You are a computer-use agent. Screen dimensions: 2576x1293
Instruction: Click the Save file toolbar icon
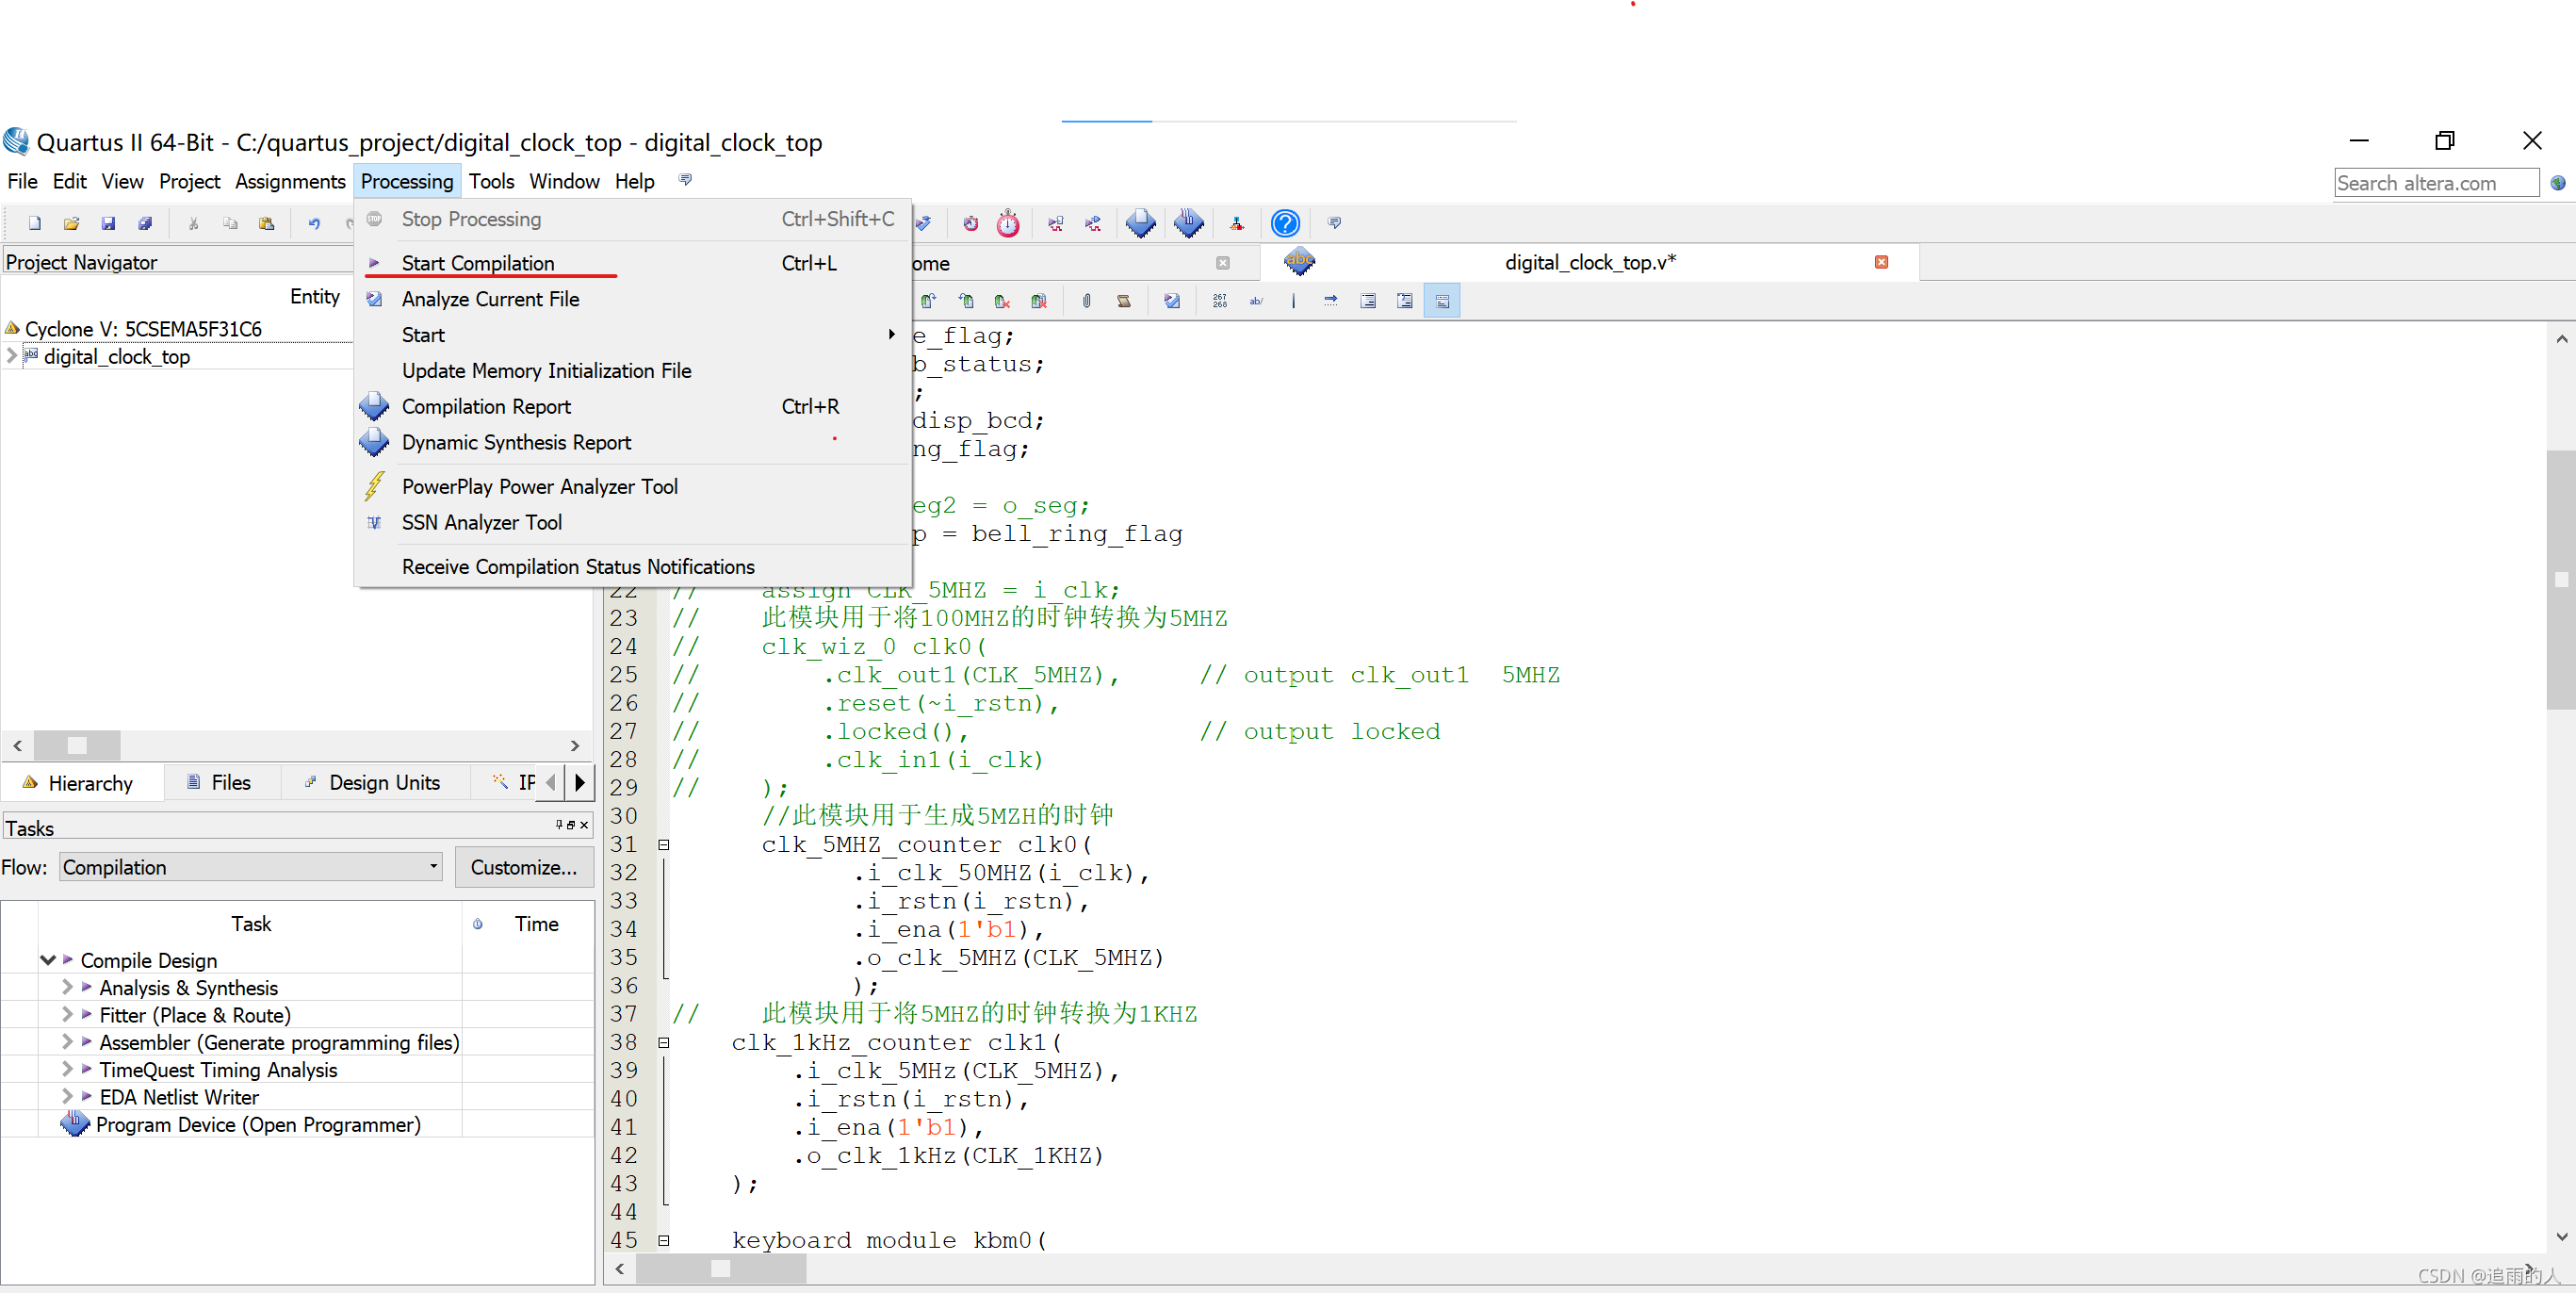pyautogui.click(x=108, y=223)
